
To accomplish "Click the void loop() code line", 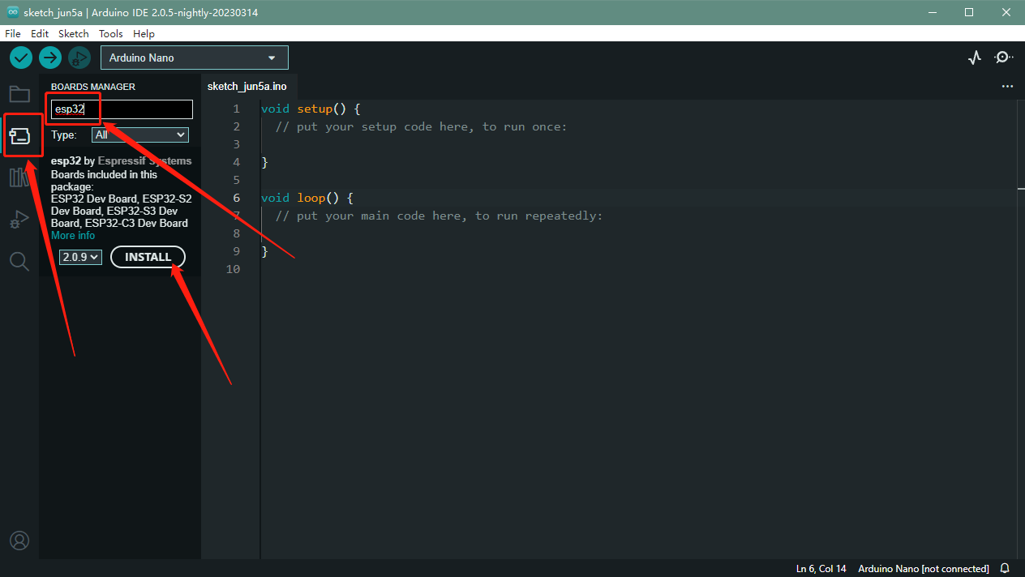I will (x=307, y=198).
